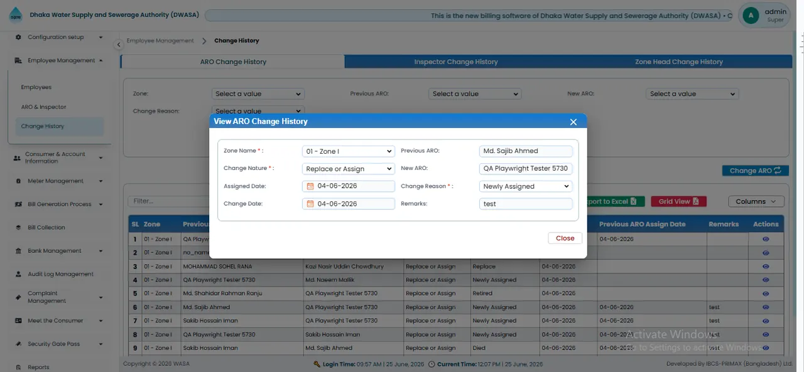Click the Previous ARO field in dialog
The height and width of the screenshot is (372, 804).
(525, 151)
